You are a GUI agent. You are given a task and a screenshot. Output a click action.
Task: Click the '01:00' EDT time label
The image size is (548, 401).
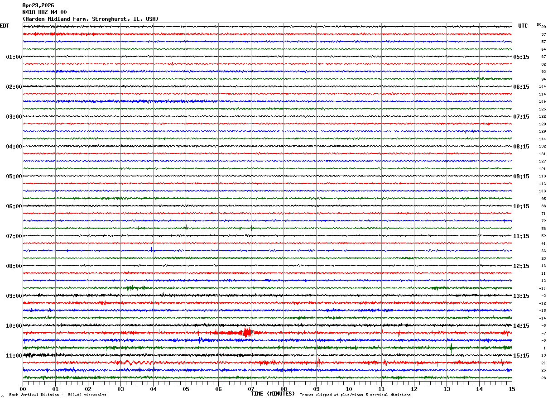(x=14, y=57)
